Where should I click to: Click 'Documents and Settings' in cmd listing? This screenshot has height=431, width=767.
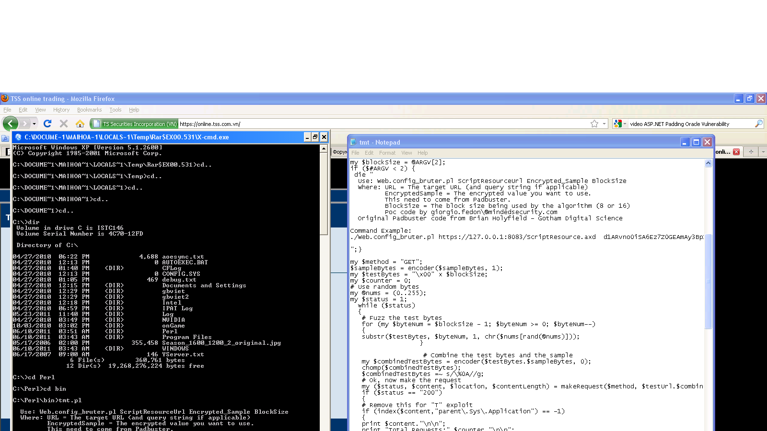204,285
